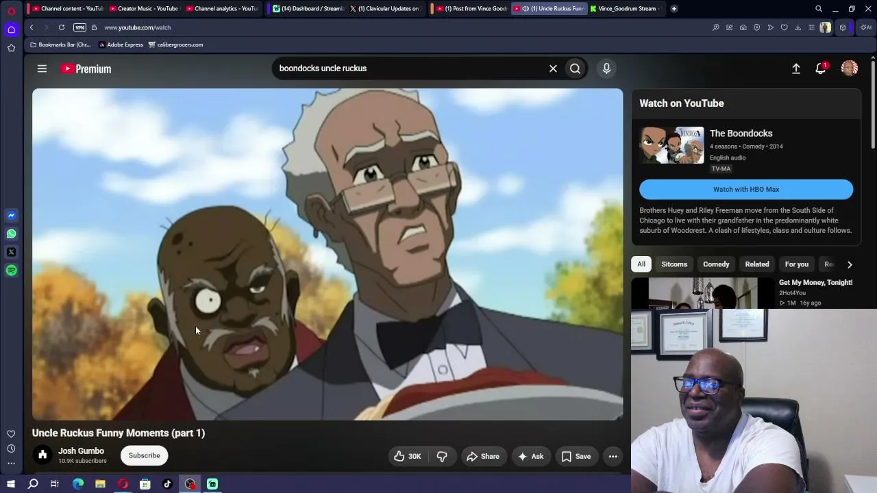Switch to the Dashboard / Streamlabs tab
Screen dimensions: 877x493
pyautogui.click(x=308, y=9)
